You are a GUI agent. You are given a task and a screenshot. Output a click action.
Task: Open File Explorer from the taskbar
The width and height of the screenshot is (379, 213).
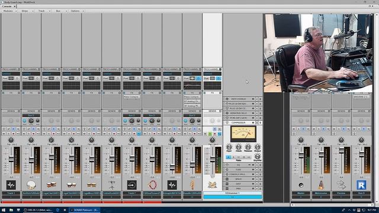11,210
